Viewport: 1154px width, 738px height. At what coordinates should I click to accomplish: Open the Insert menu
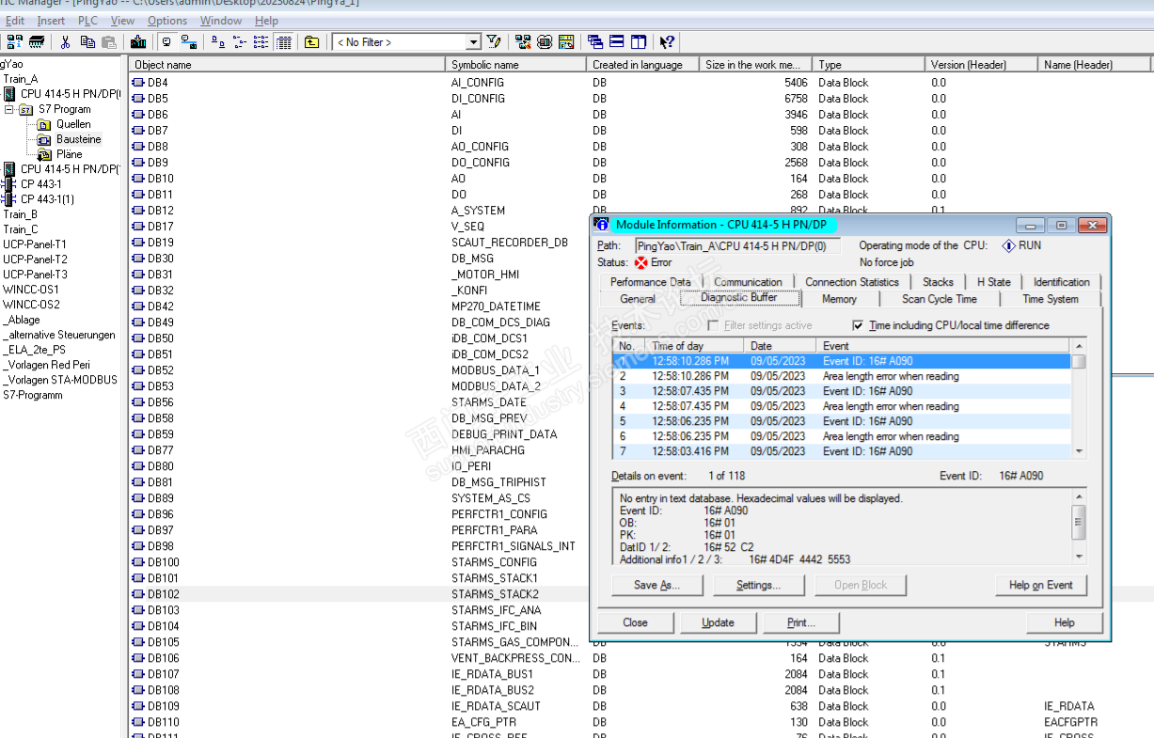[x=51, y=21]
